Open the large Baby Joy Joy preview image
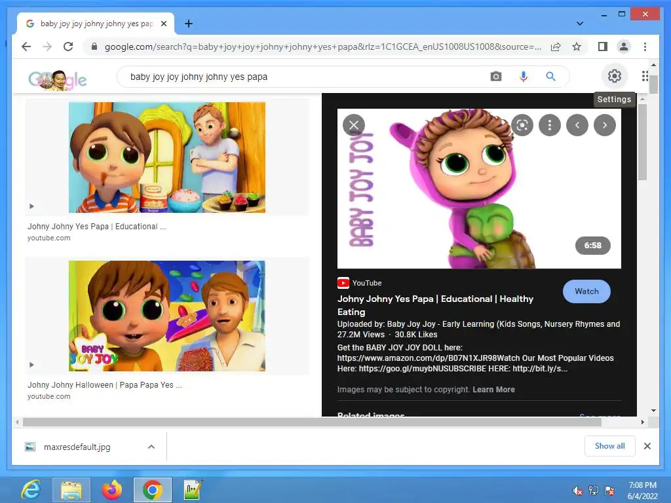This screenshot has width=671, height=503. [479, 189]
